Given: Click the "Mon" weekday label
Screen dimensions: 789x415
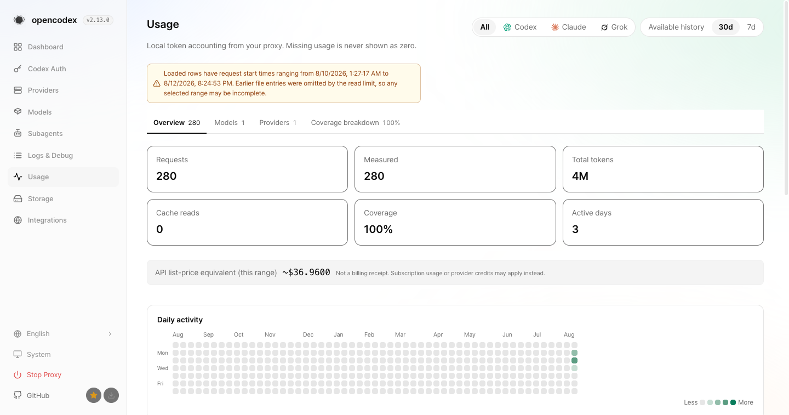Looking at the screenshot, I should point(163,353).
